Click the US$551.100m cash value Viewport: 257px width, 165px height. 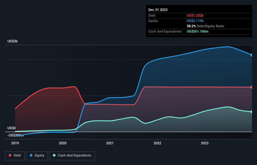pos(198,31)
